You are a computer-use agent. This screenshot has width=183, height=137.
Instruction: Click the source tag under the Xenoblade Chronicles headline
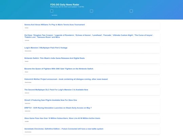coord(28,132)
